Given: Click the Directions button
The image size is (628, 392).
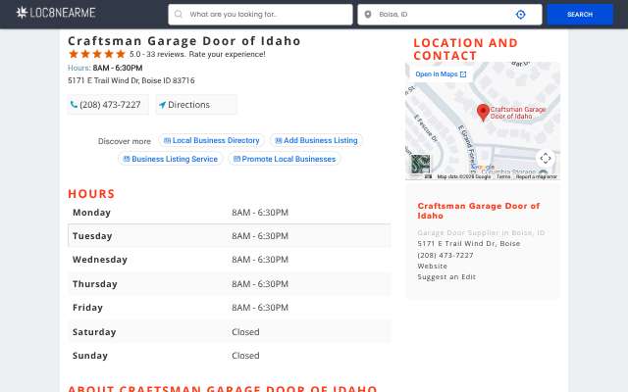Looking at the screenshot, I should 196,105.
